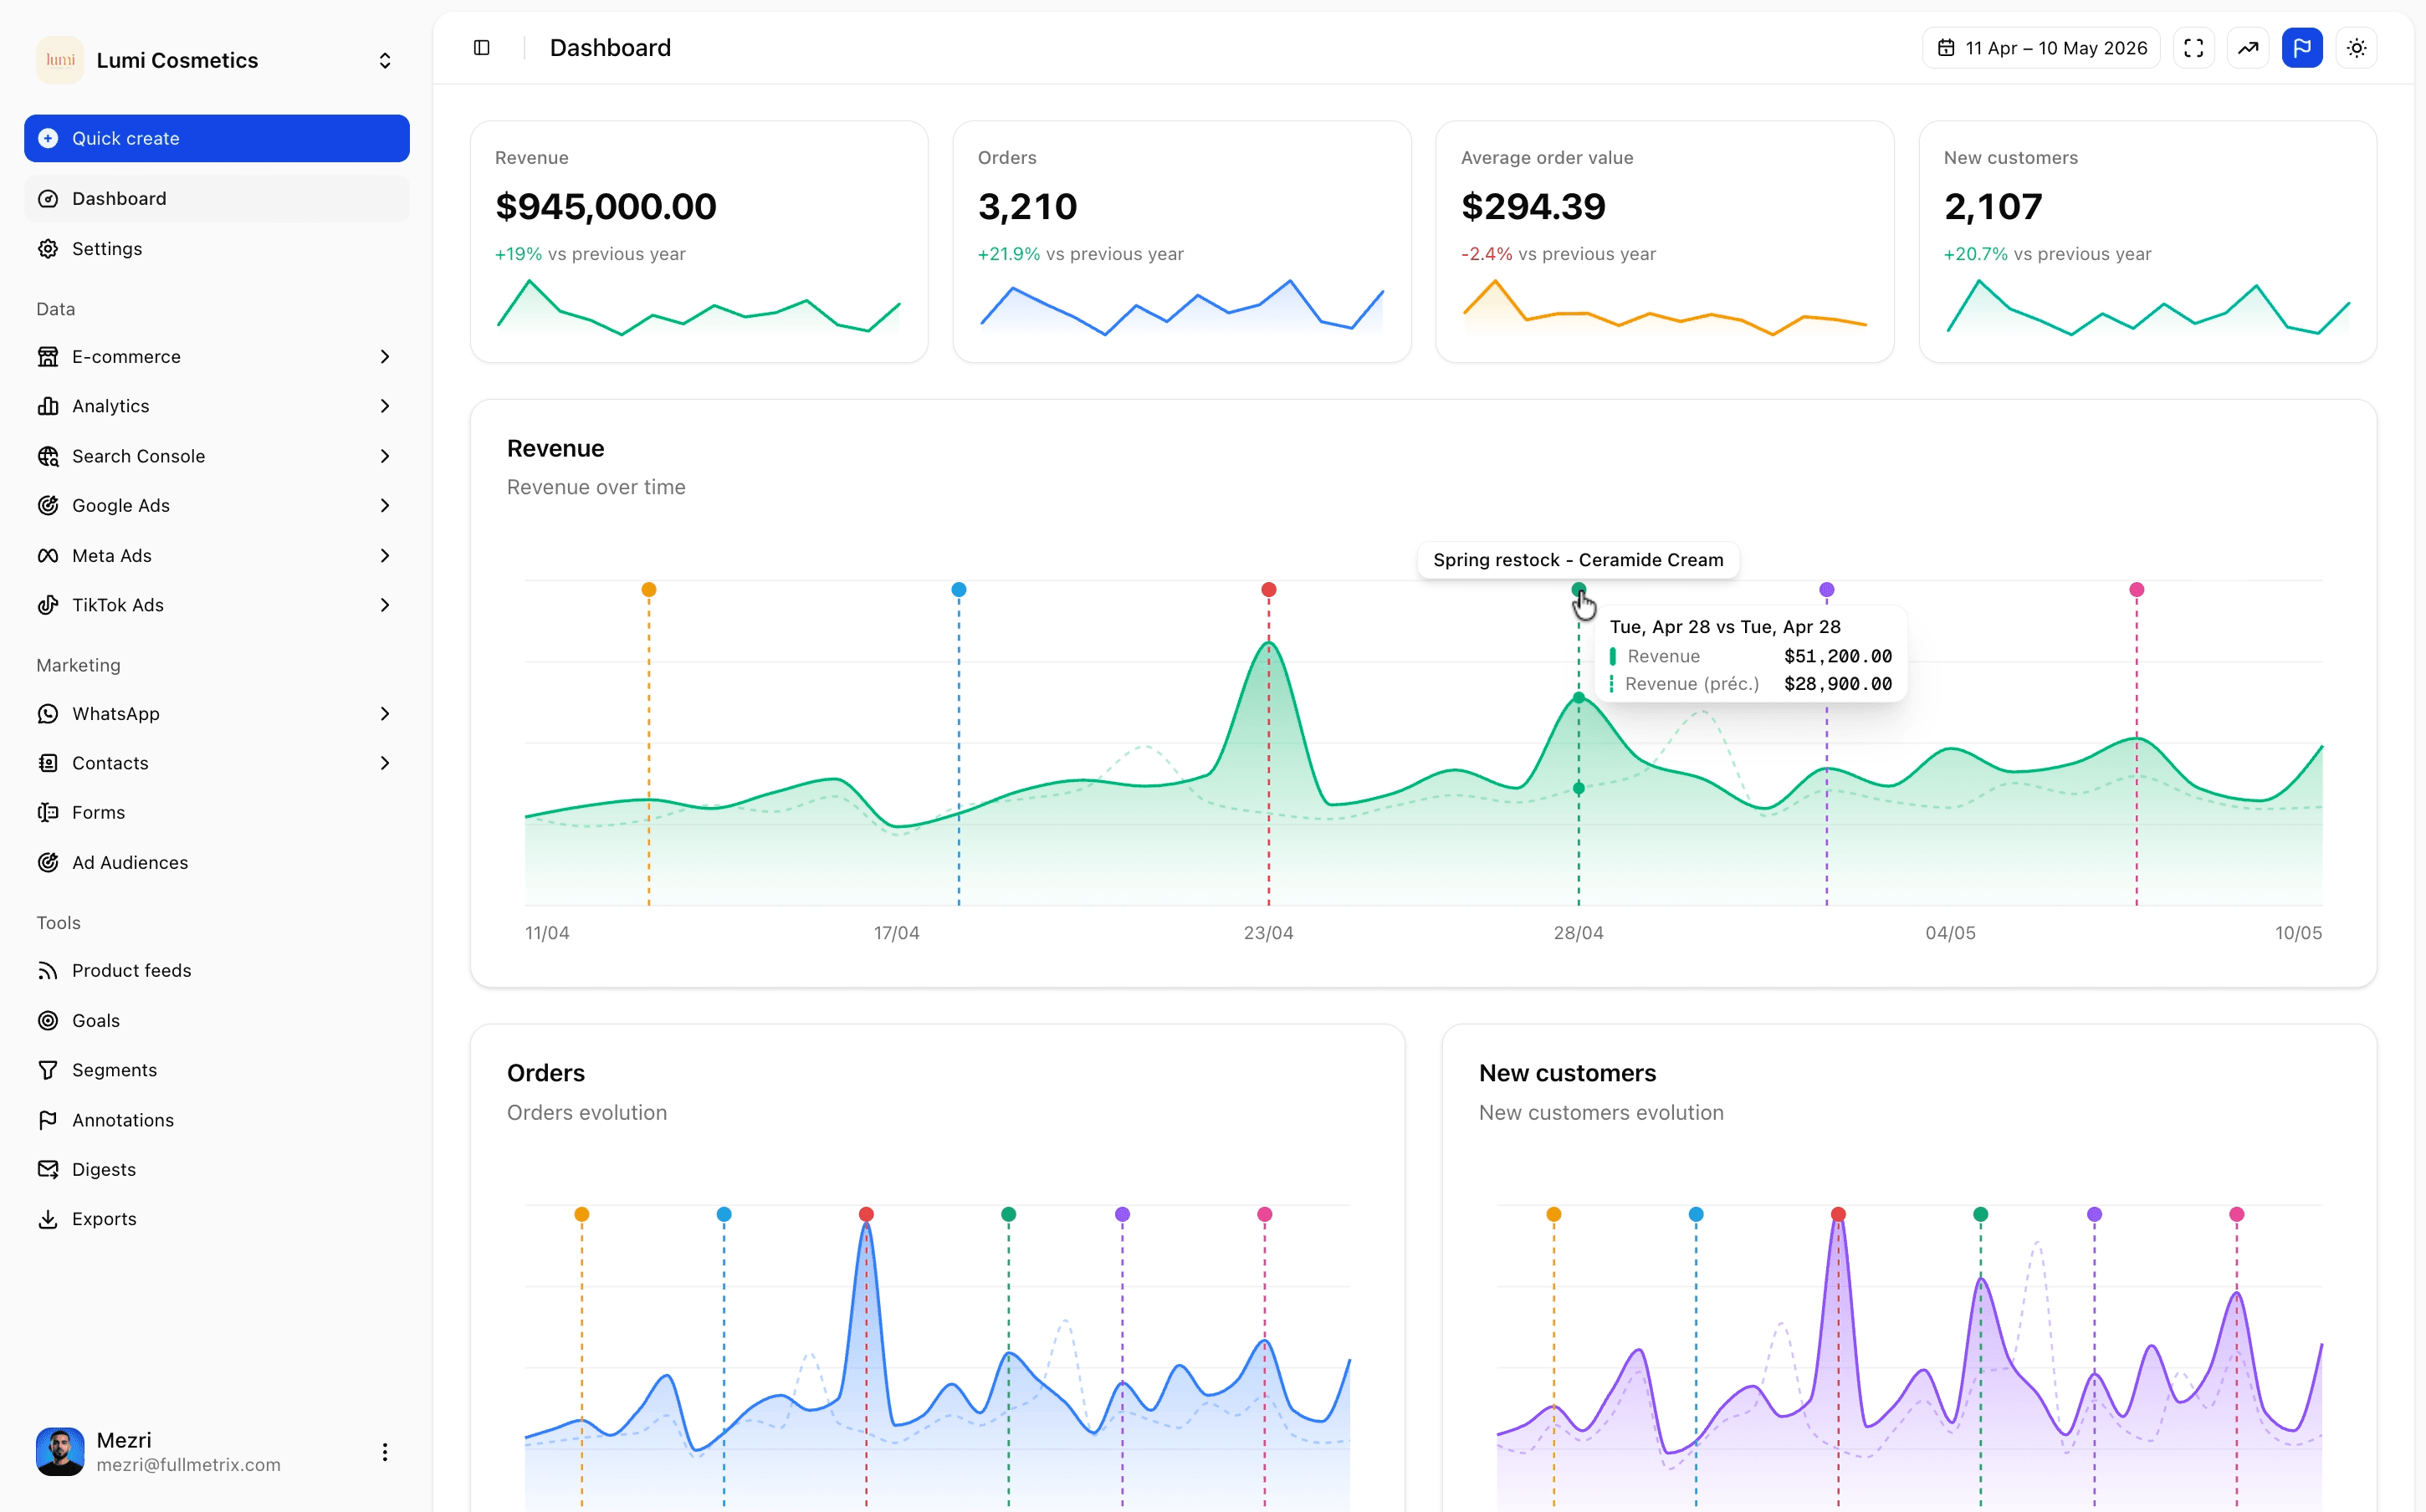This screenshot has height=1512, width=2426.
Task: Click blue annotation marker on Revenue chart
Action: 959,590
